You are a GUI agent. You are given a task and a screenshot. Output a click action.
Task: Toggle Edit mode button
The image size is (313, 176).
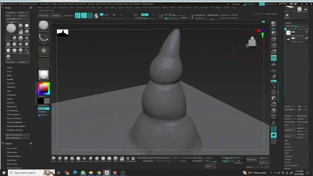78,16
